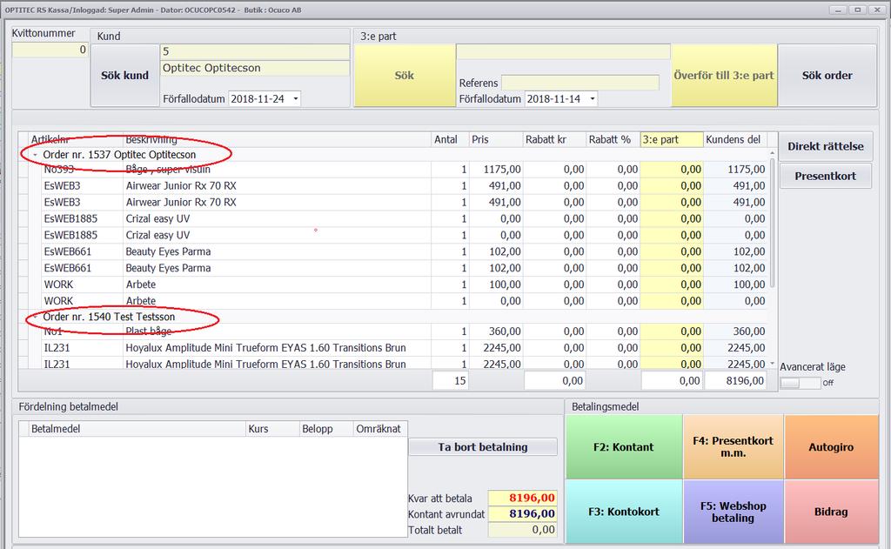Screen dimensions: 891x549
Task: Click the 3:e part column header
Action: 672,140
